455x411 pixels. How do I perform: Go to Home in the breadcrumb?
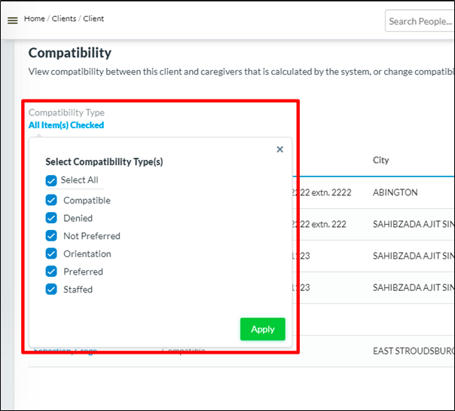click(35, 19)
